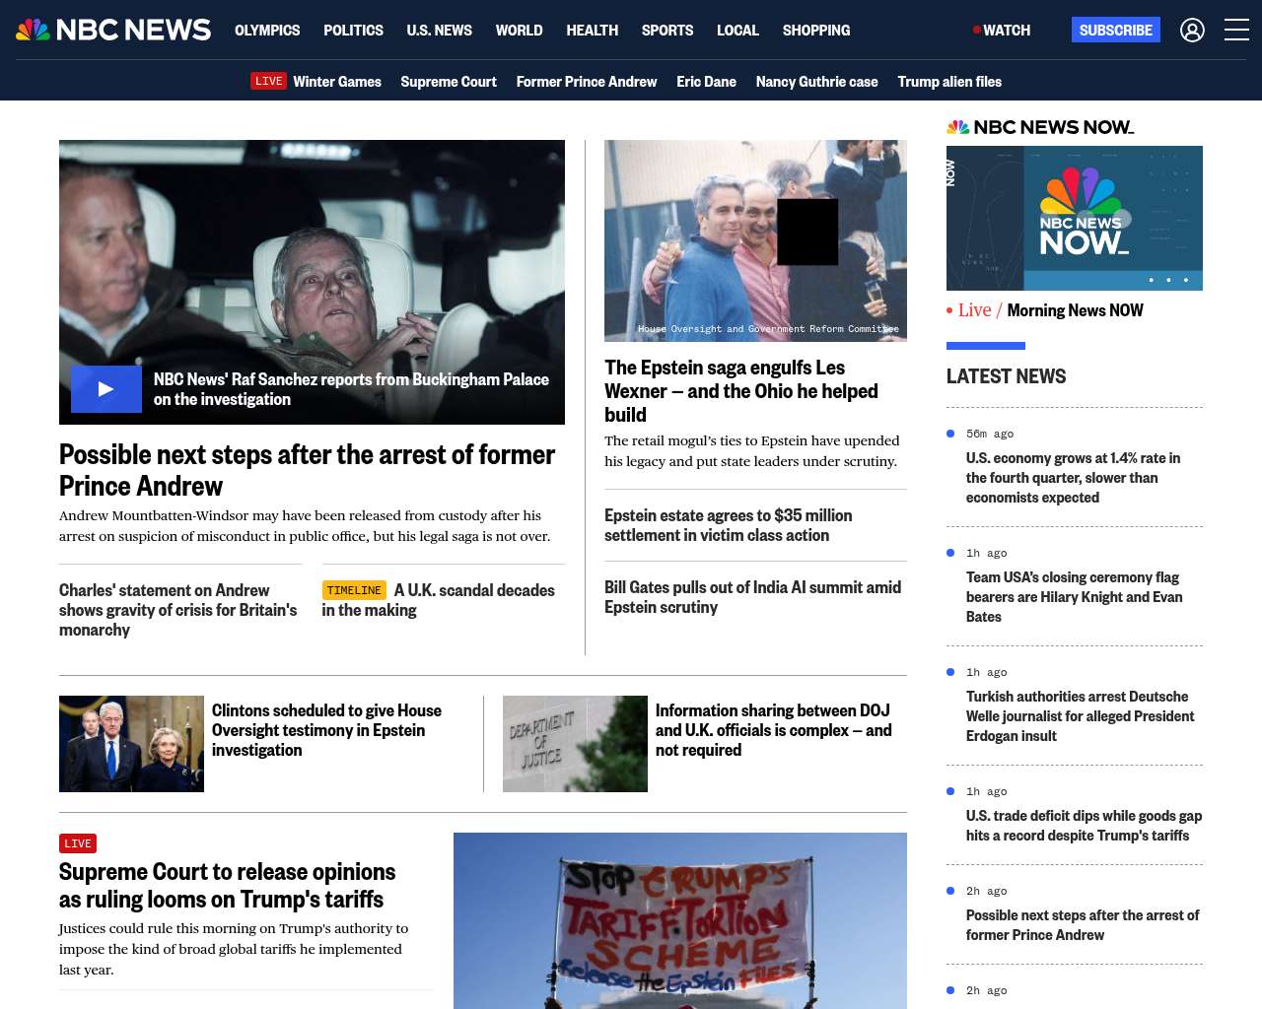Open the Nancy Guthrie case topic
Screen dimensions: 1262x1009
(x=816, y=82)
